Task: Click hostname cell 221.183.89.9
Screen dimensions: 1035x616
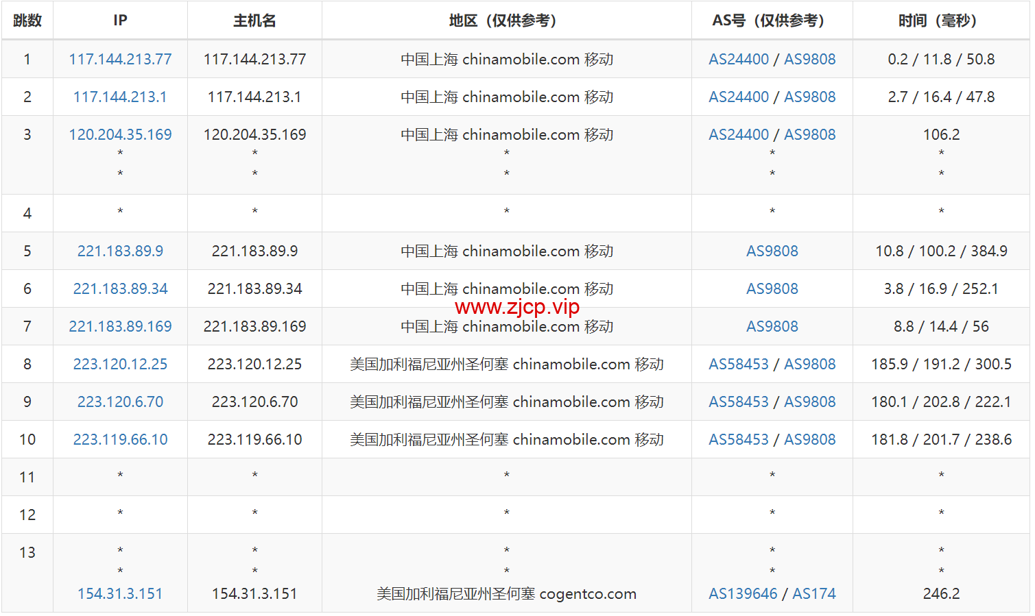Action: tap(254, 251)
